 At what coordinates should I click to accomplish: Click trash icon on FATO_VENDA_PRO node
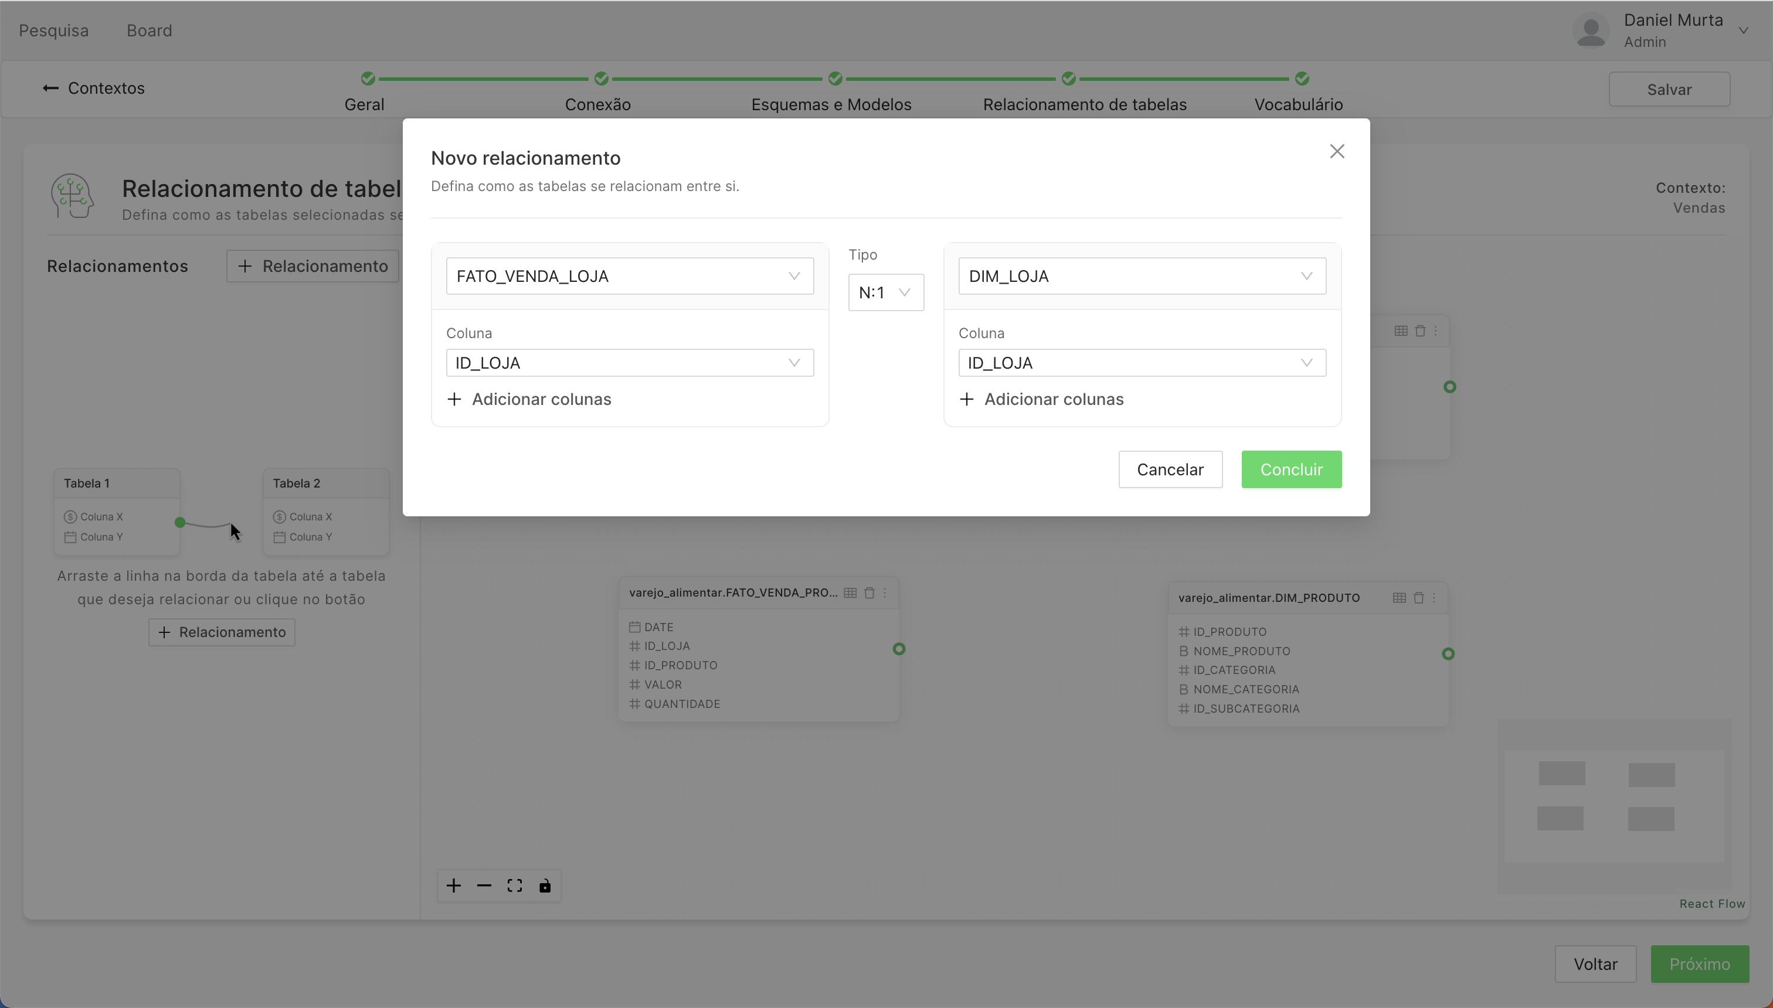pos(869,592)
